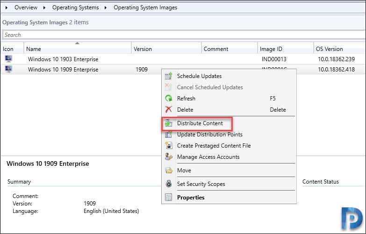Expand the arrow after Operating Systems breadcrumb
The height and width of the screenshot is (234, 366).
coord(106,7)
